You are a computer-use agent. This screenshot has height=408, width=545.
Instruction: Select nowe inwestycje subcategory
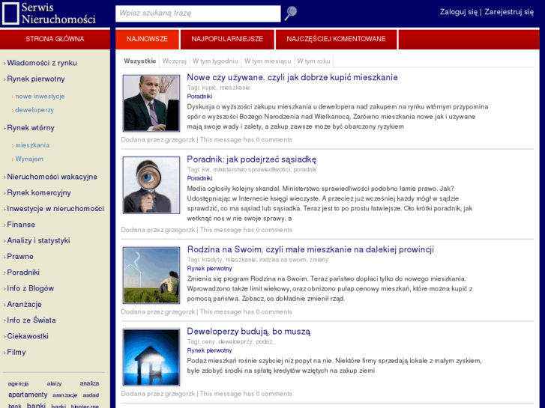40,97
